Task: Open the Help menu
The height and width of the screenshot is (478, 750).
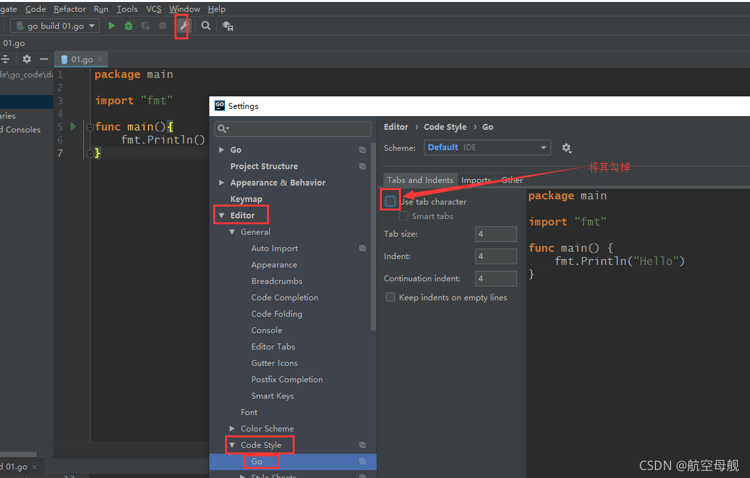Action: (x=217, y=9)
